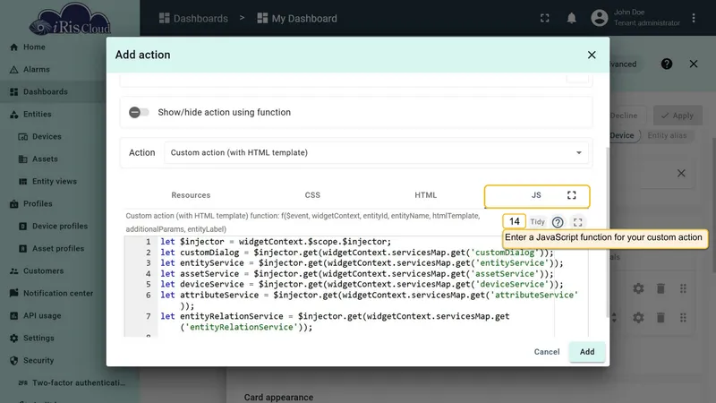This screenshot has width=716, height=403.
Task: Click the Apply button in background
Action: click(678, 116)
